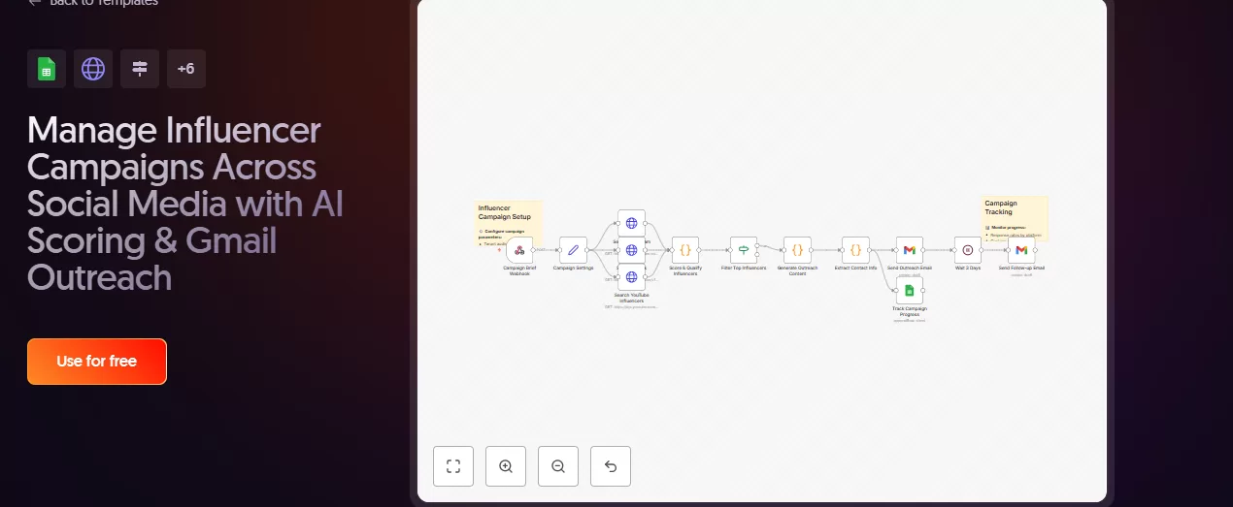Zoom in on the workflow canvas
The width and height of the screenshot is (1233, 507).
point(506,466)
